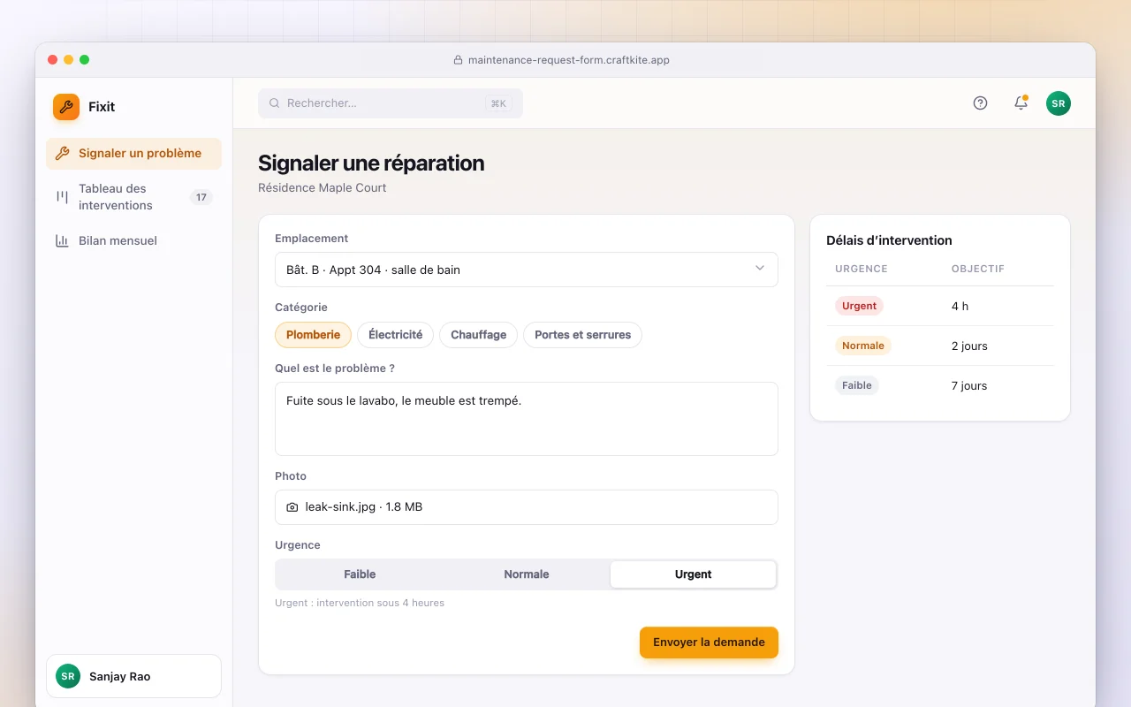This screenshot has height=707, width=1131.
Task: Click the camera icon in Photo field
Action: click(292, 507)
